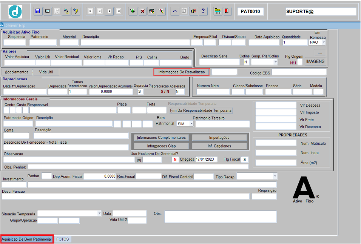Click the Conta input field
Screen dimensions: 361x244
[16, 136]
